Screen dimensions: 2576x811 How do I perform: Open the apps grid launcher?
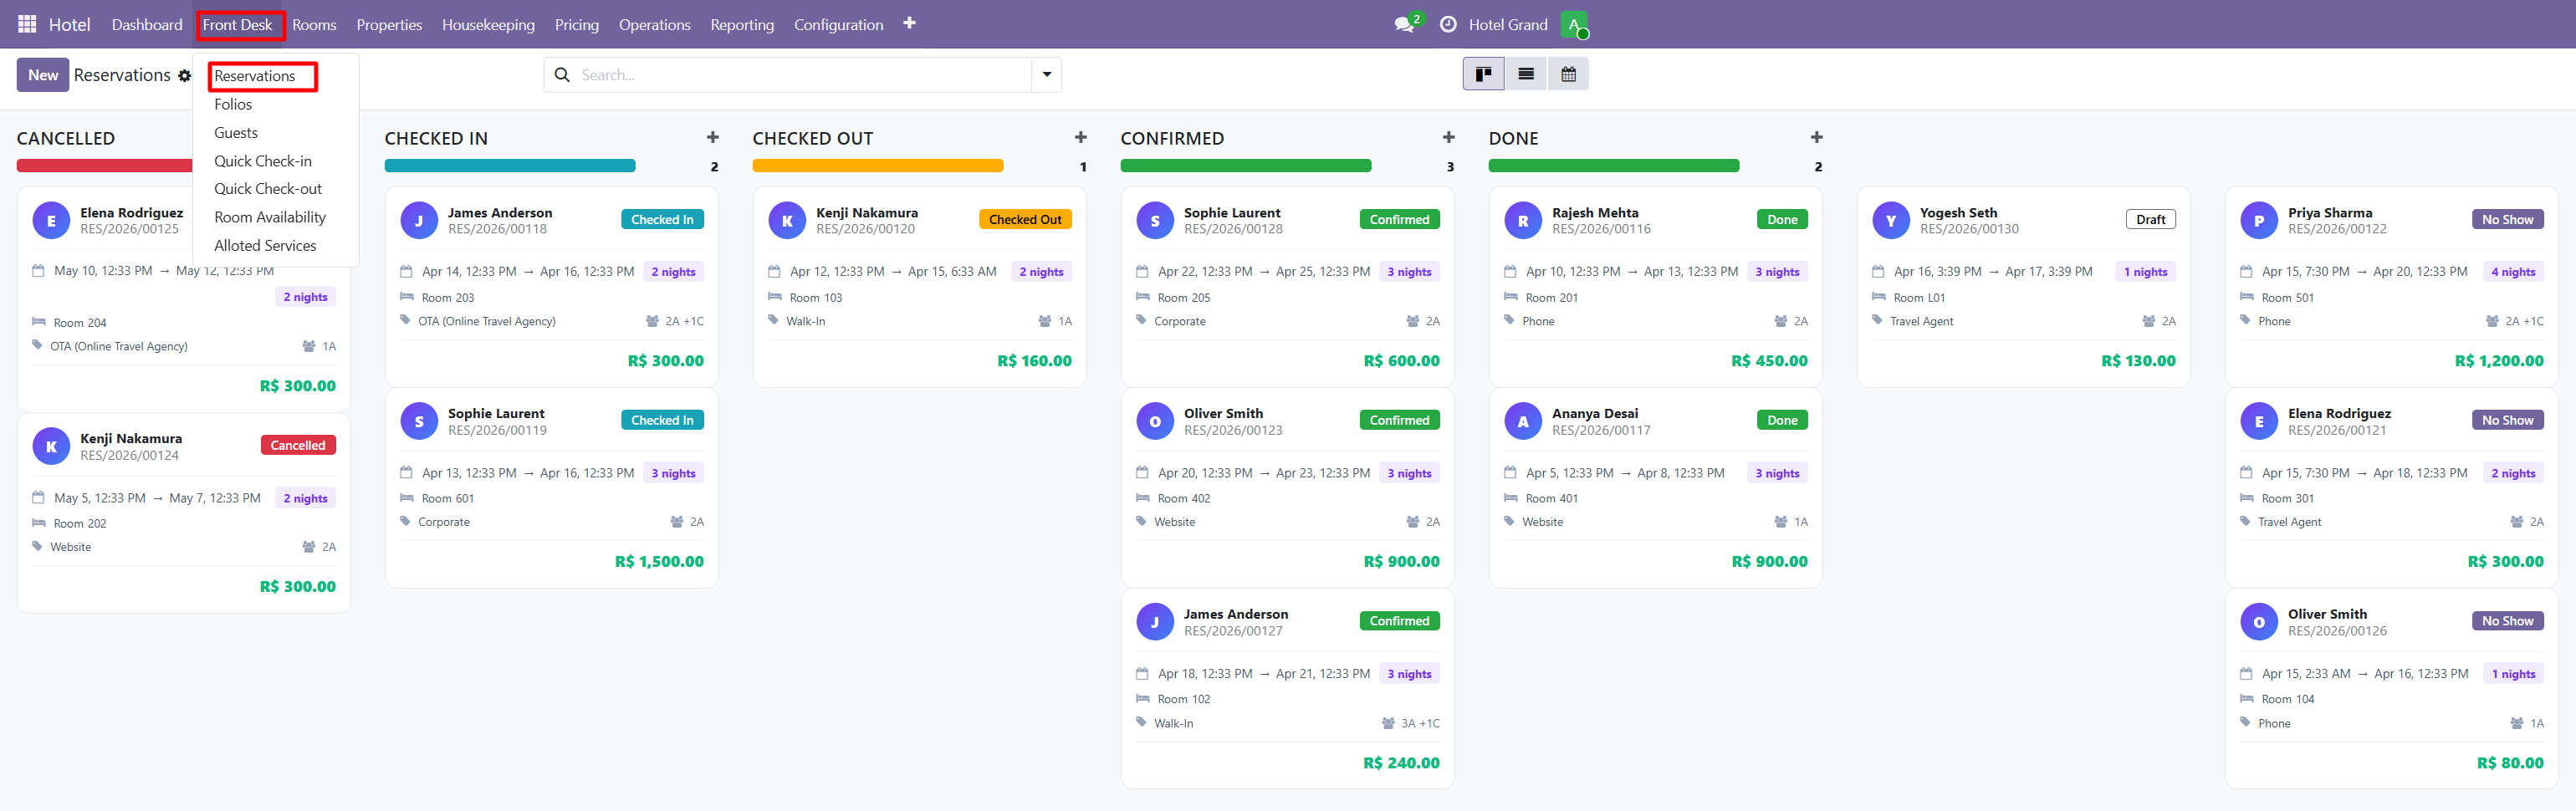(x=25, y=23)
